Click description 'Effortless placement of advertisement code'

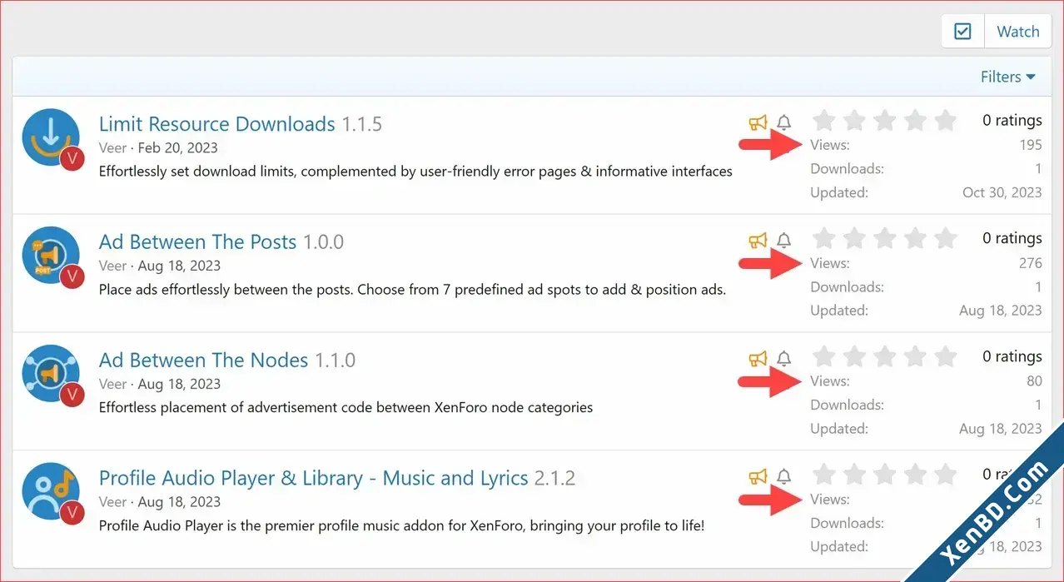[346, 408]
